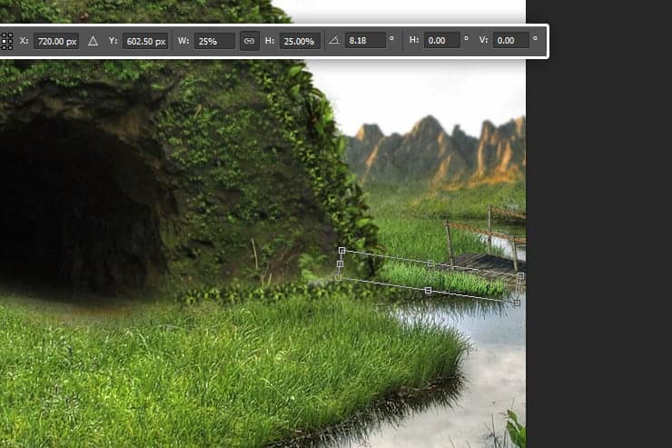Toggle the maintain aspect ratio link icon

(249, 41)
